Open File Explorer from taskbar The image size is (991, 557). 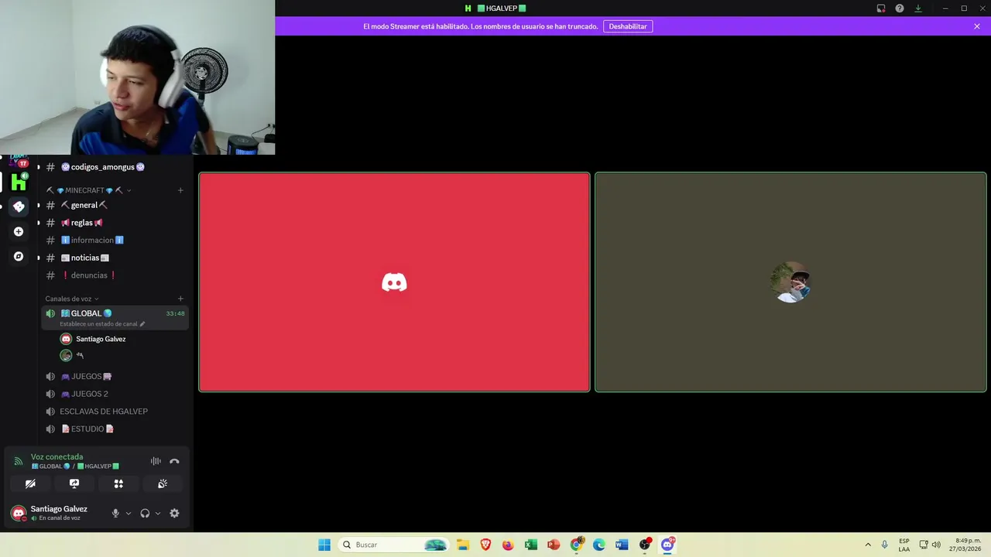463,545
